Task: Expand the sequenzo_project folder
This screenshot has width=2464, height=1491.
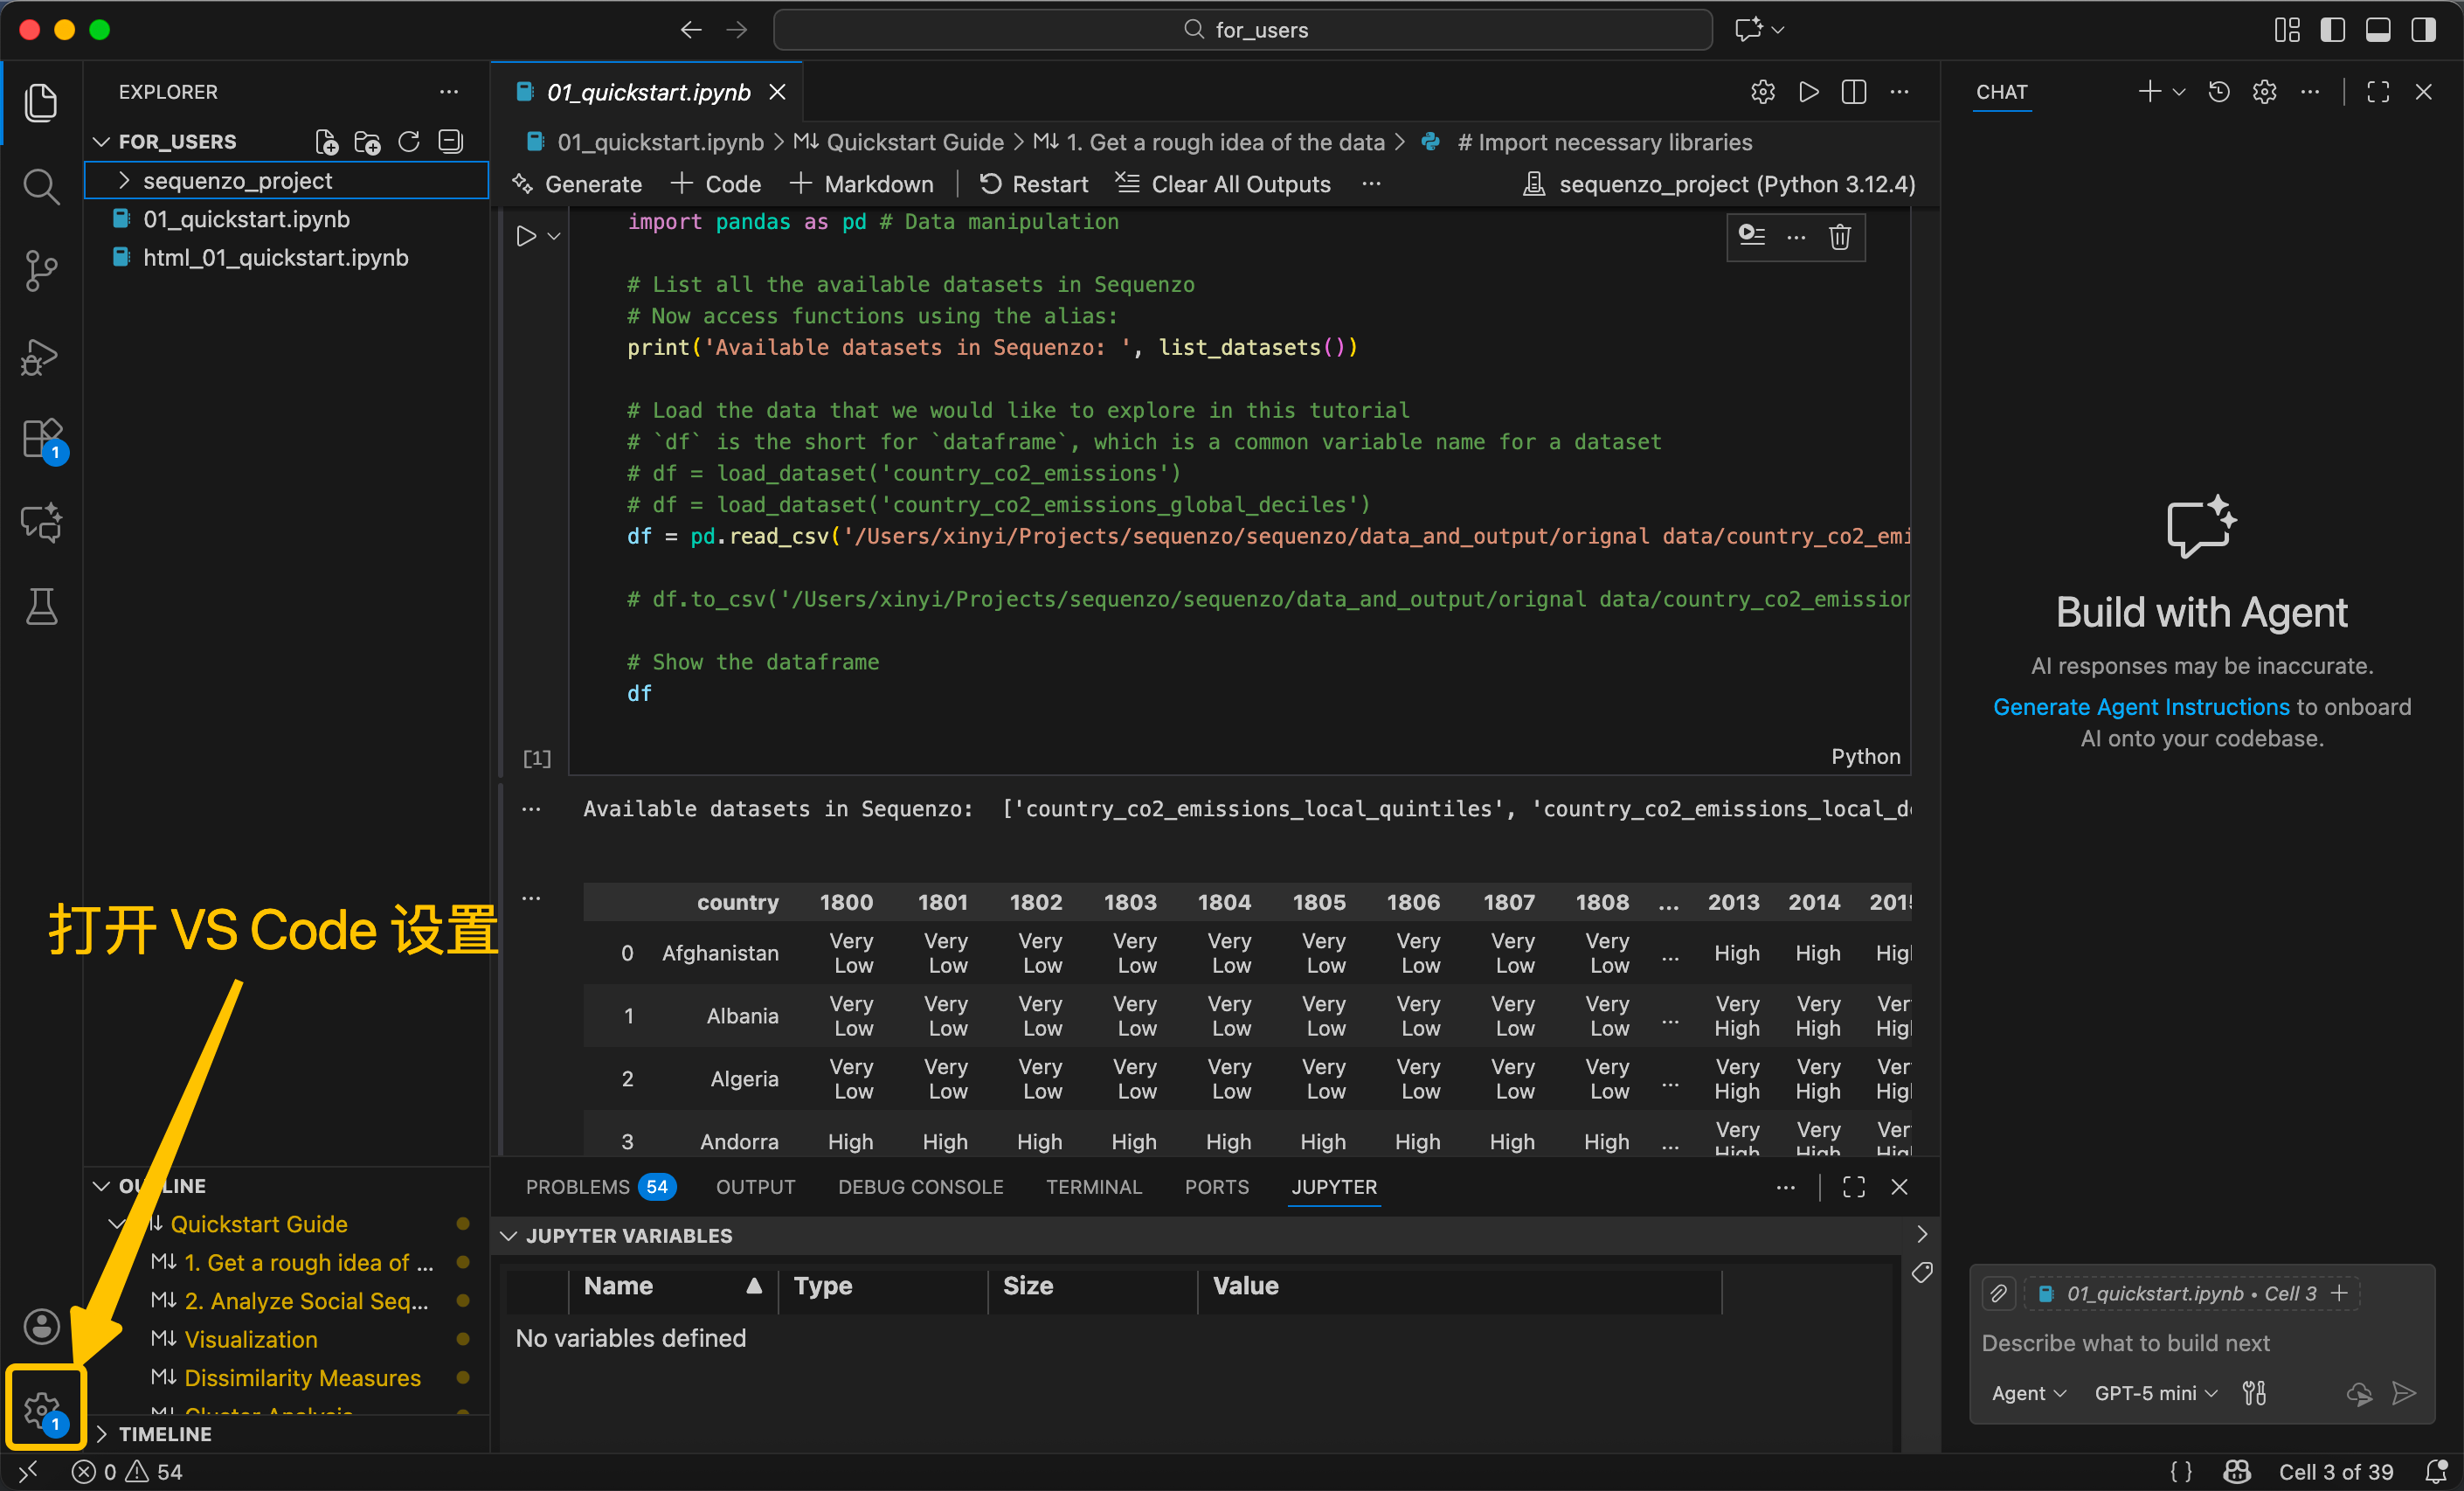Action: 237,181
